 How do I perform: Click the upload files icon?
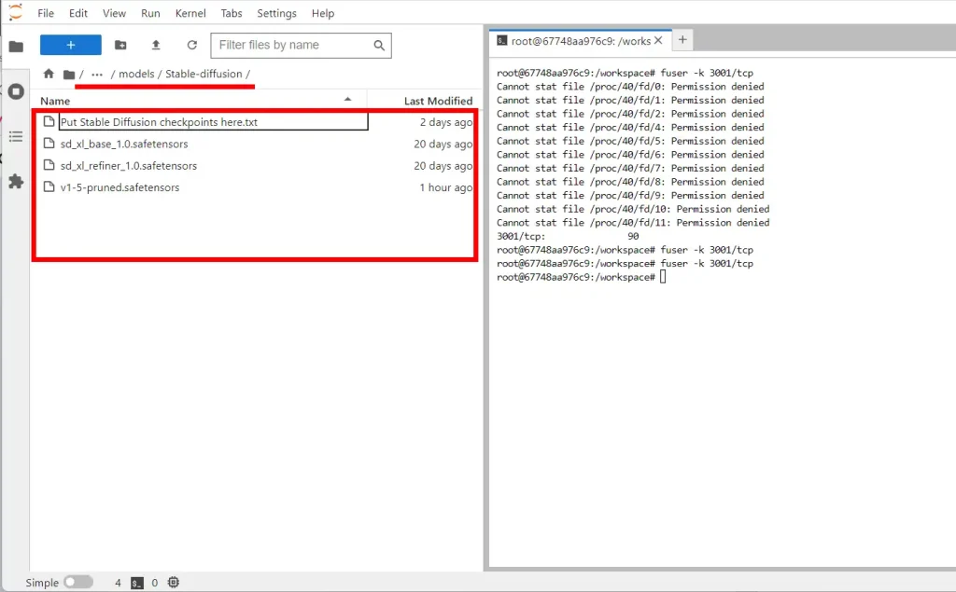(x=156, y=45)
